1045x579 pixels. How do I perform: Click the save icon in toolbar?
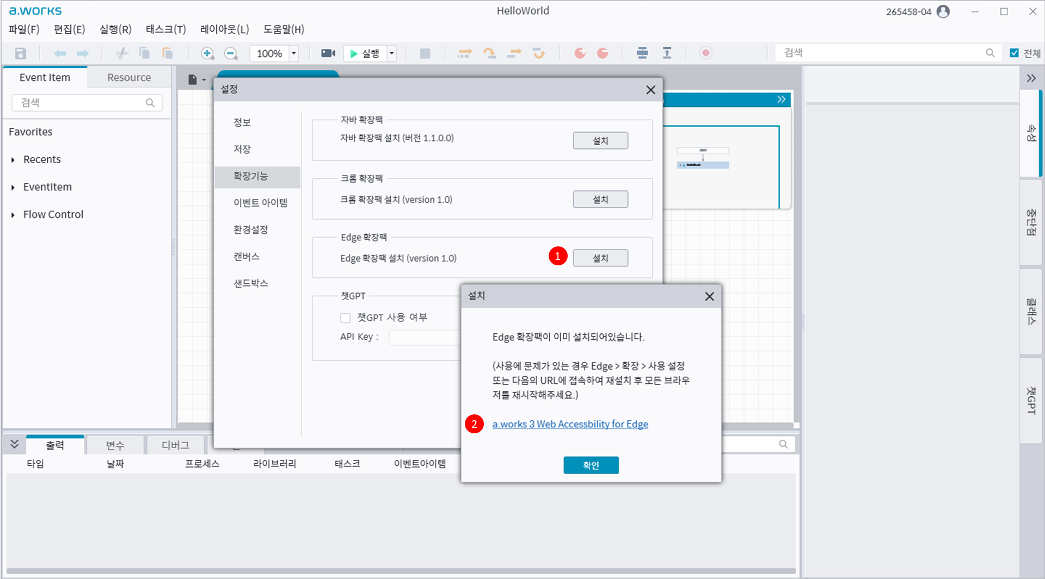20,53
